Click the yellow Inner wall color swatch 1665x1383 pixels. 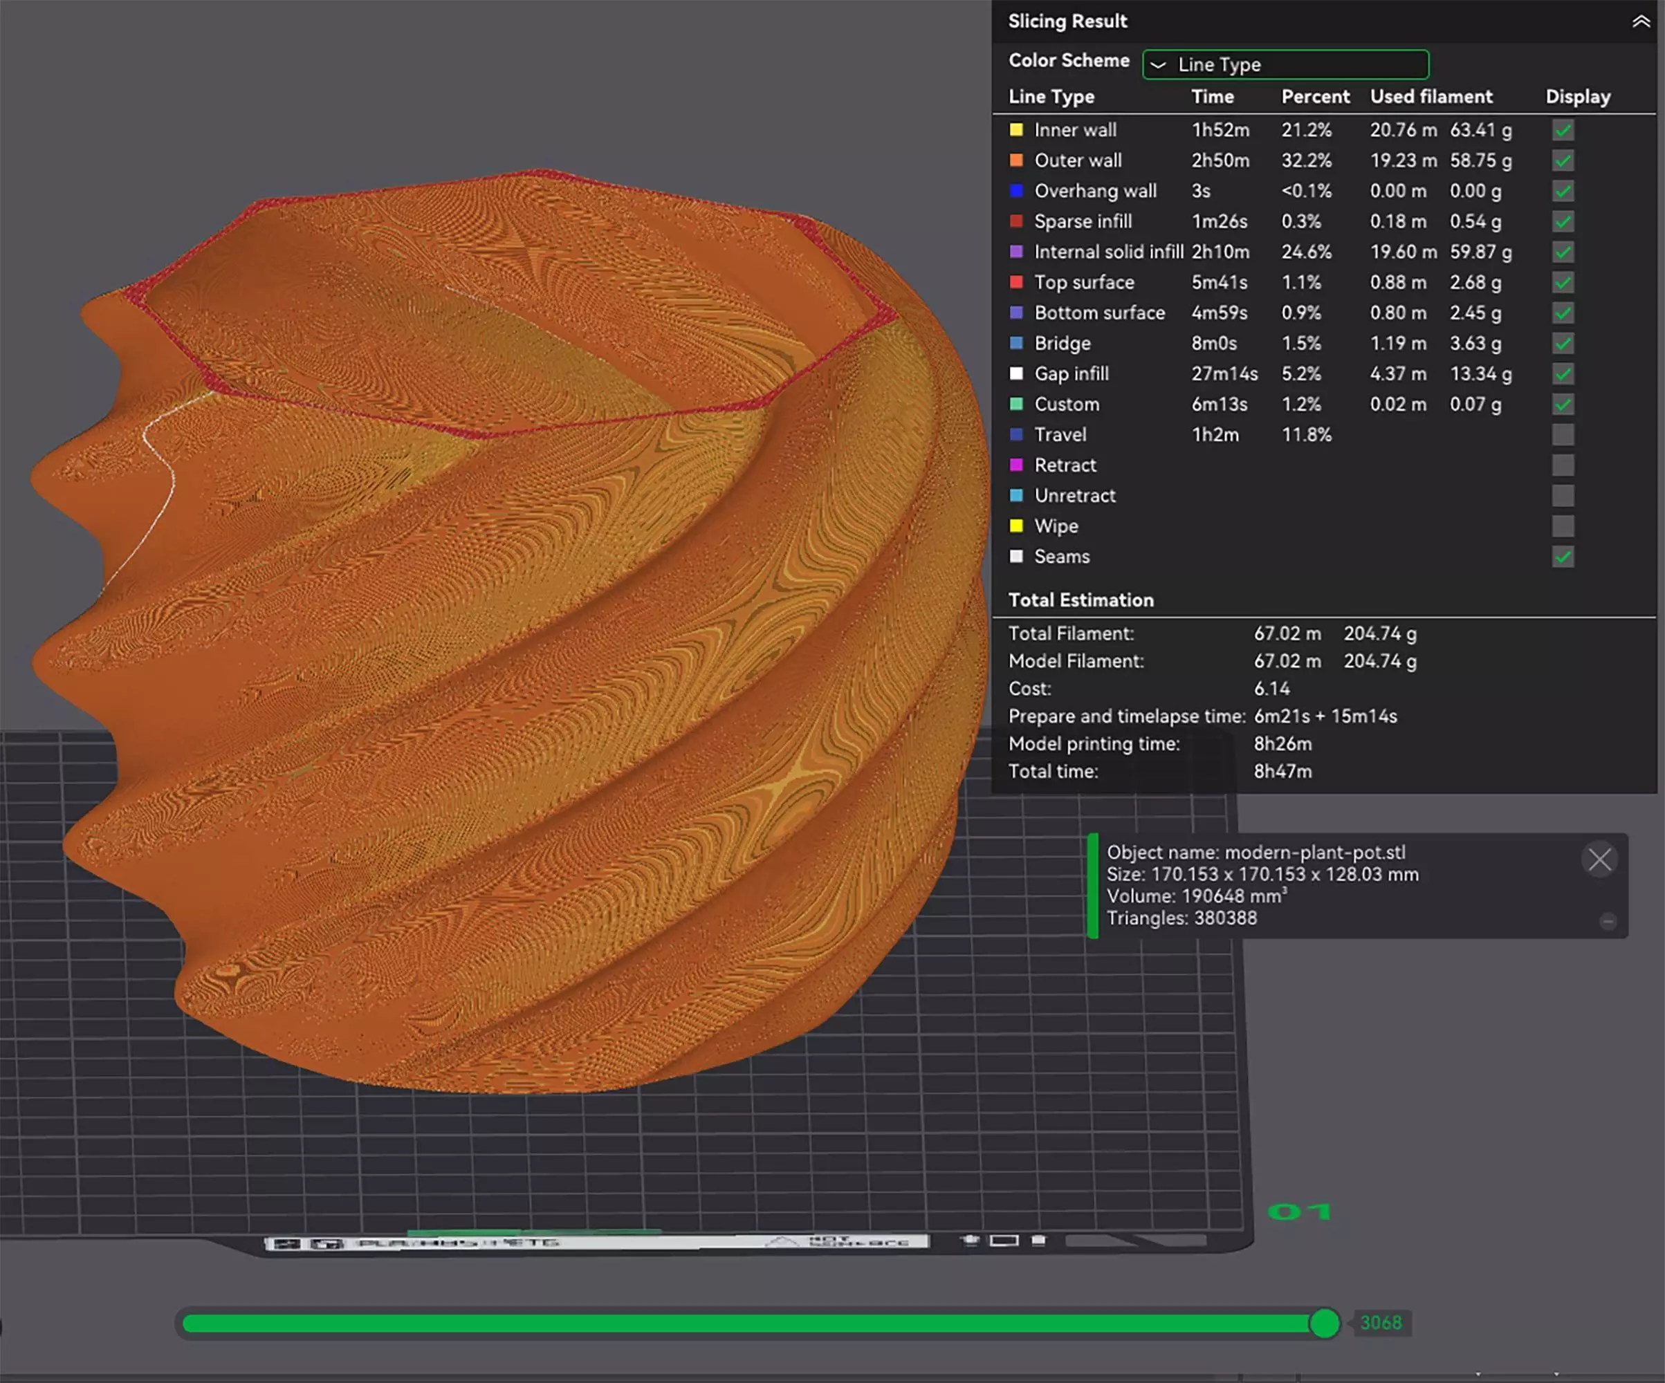1015,129
